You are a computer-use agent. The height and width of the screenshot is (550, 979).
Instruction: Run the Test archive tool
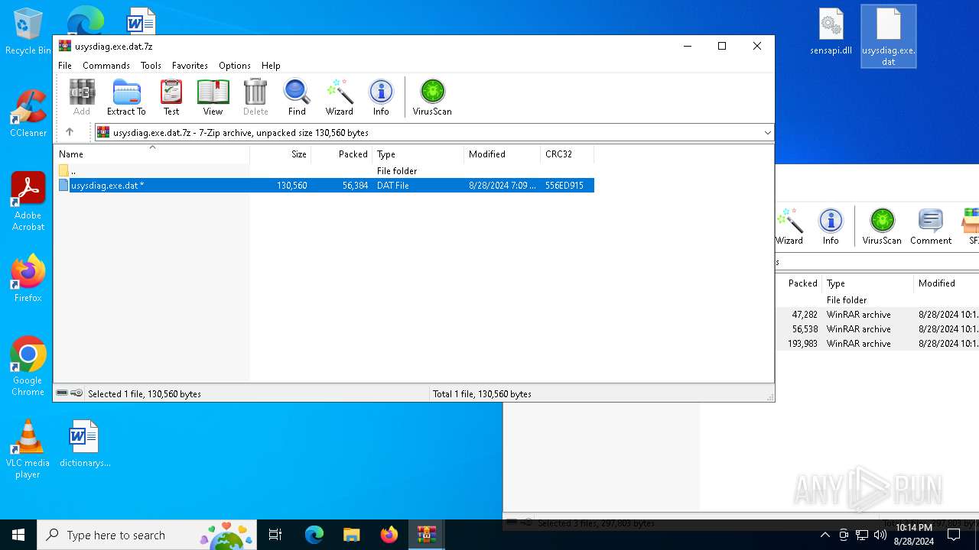click(171, 98)
